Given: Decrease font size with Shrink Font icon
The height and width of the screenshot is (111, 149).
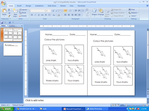Looking at the screenshot, I should coord(56,11).
